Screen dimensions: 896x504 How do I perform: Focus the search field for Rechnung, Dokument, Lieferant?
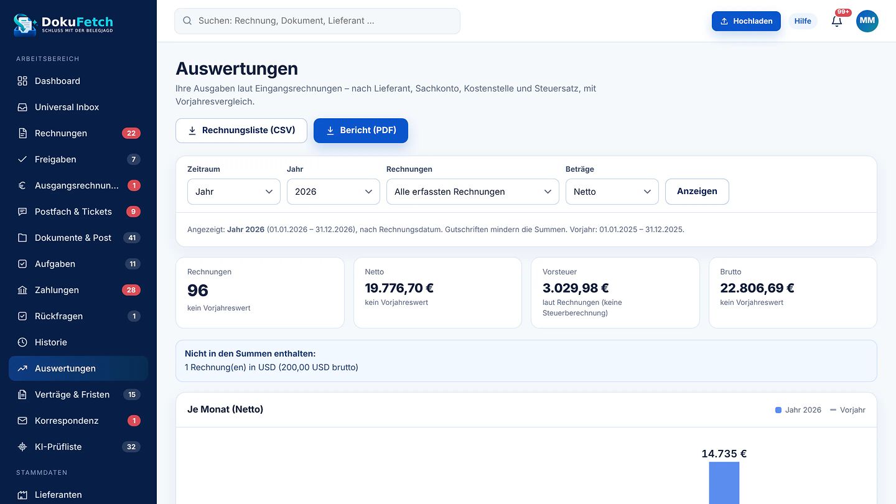click(x=317, y=21)
